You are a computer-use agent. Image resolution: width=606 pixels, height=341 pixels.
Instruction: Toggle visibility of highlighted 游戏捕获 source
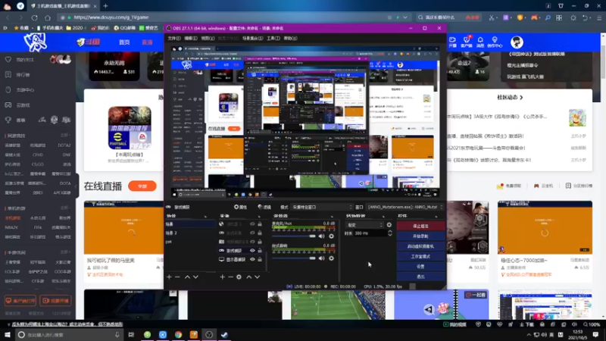click(252, 251)
